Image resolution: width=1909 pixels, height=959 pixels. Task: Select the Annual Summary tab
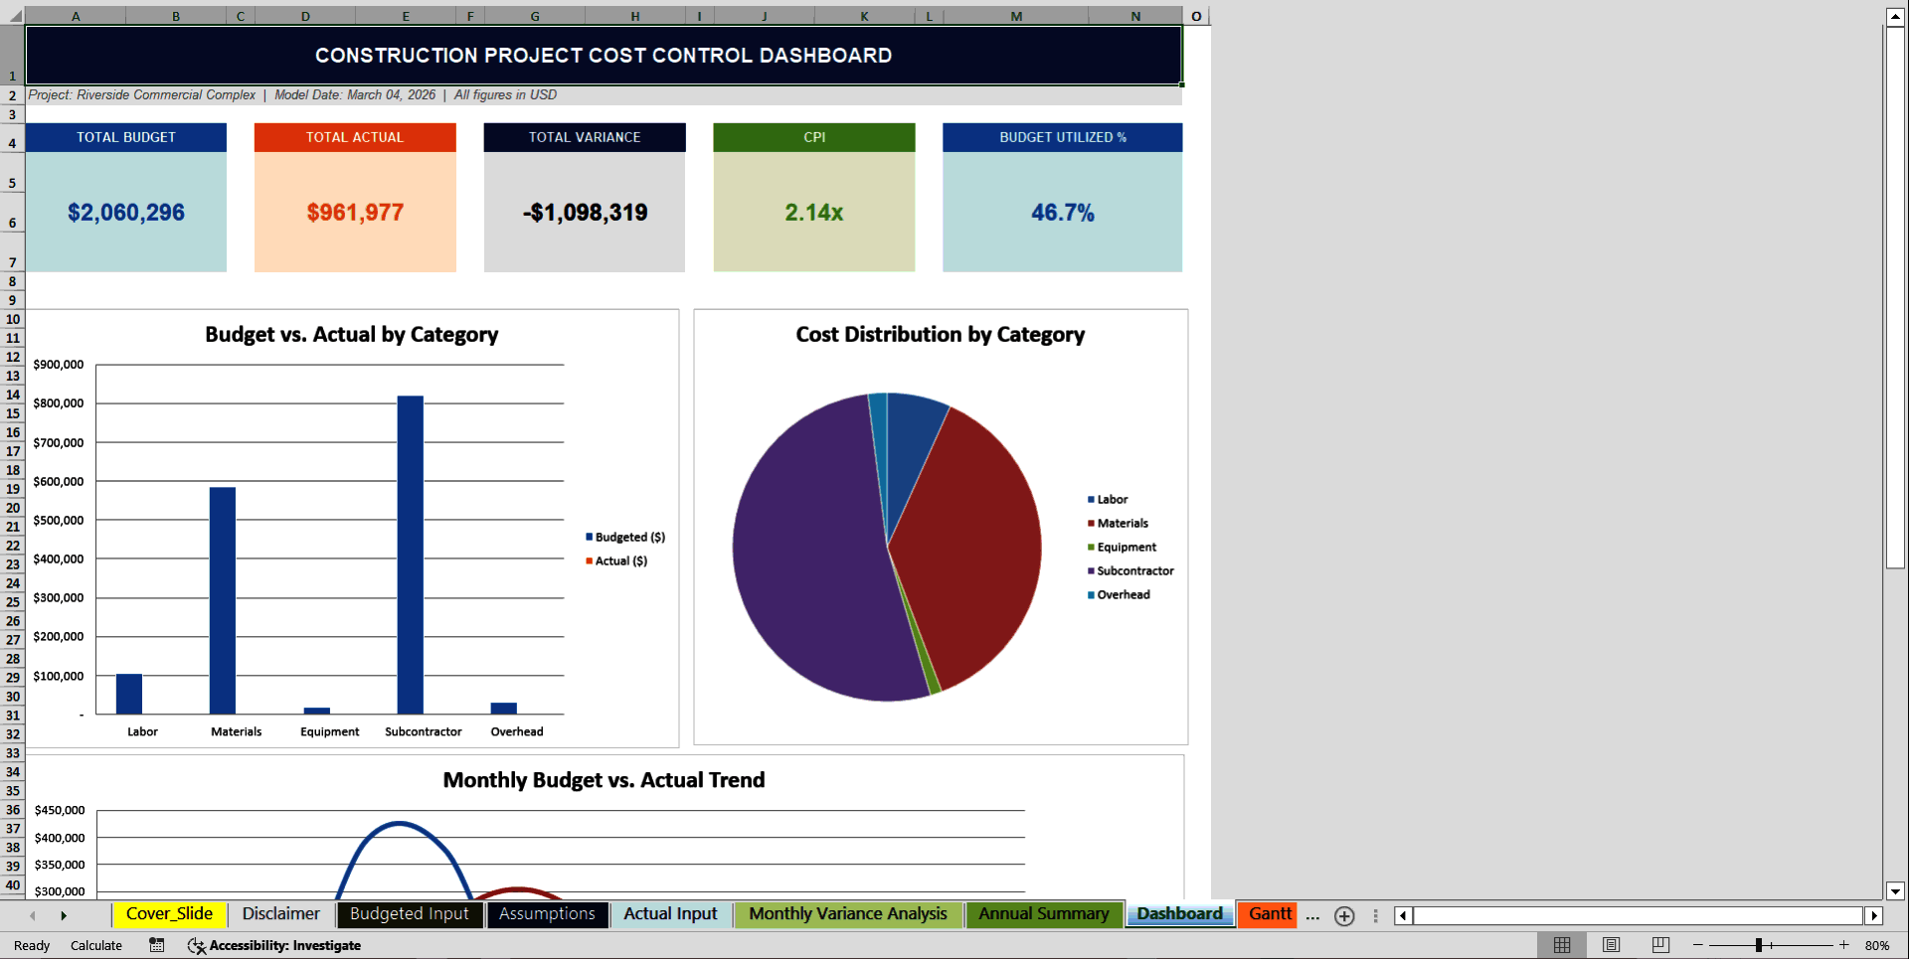pyautogui.click(x=1043, y=914)
